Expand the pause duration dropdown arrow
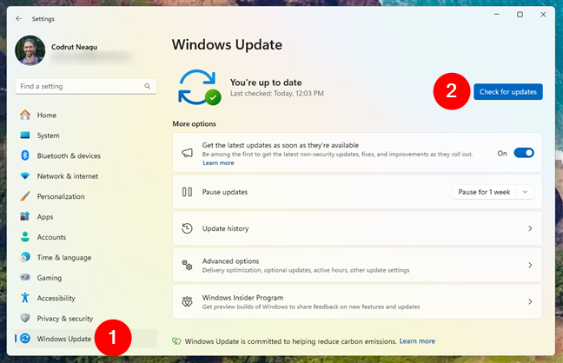The width and height of the screenshot is (563, 363). click(525, 192)
